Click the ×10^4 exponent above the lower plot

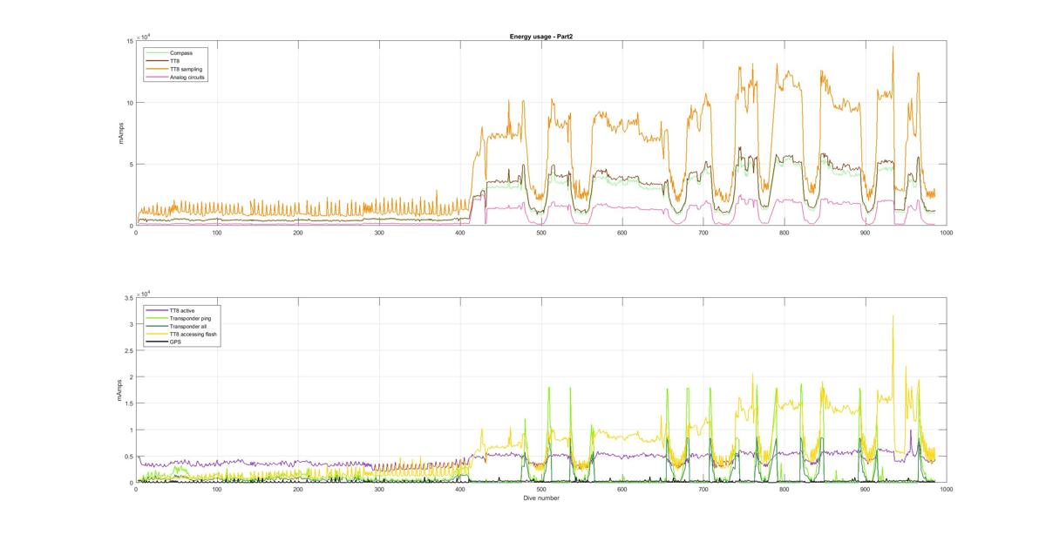(143, 293)
